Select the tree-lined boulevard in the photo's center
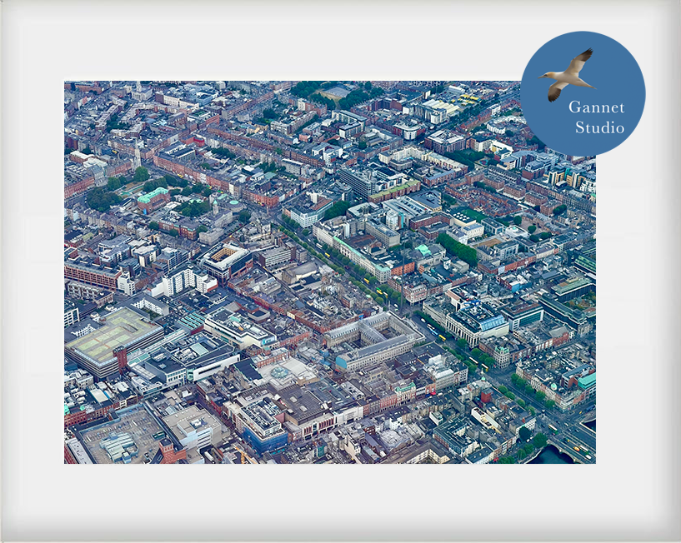Viewport: 681px width, 543px height. tap(350, 271)
